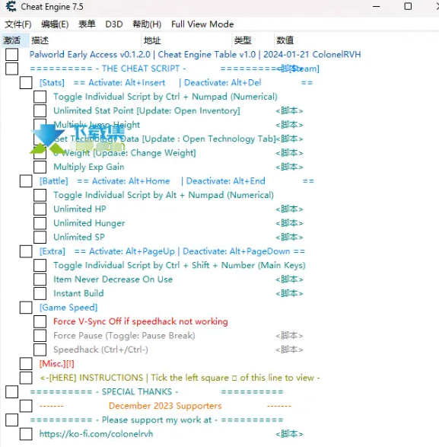The image size is (439, 447).
Task: Select Force V-Sync Off red warning text
Action: [x=141, y=321]
